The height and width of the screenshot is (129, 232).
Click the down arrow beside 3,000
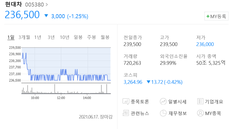pyautogui.click(x=46, y=16)
